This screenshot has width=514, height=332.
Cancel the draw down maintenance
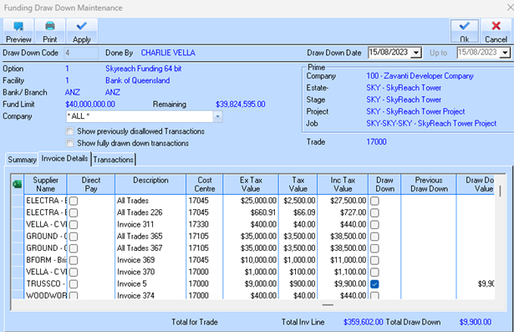[x=496, y=31]
